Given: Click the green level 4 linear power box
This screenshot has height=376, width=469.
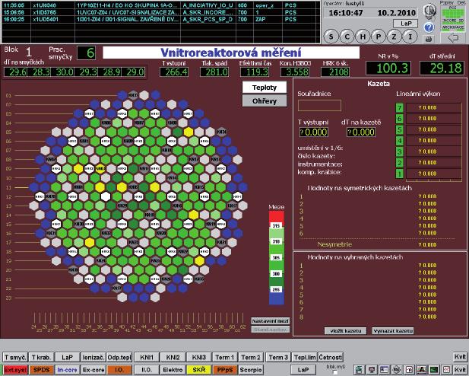Looking at the screenshot, I should click(399, 141).
